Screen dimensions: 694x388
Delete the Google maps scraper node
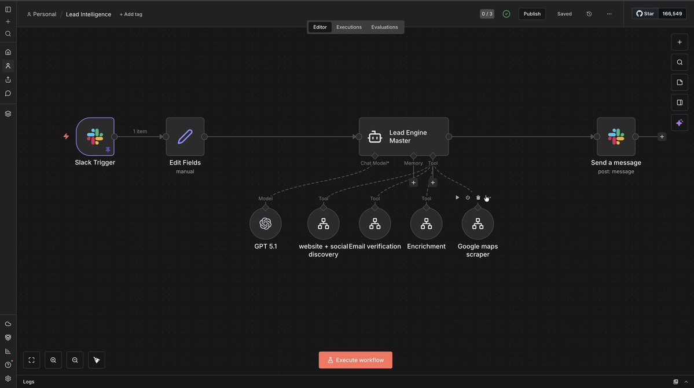pos(478,197)
